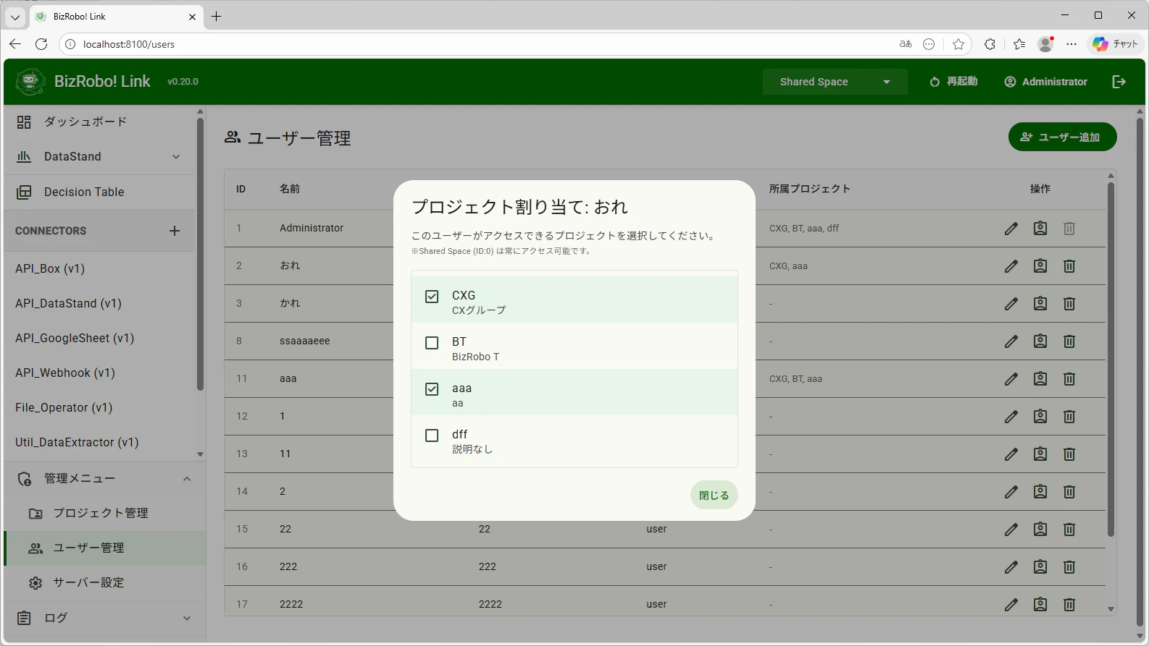This screenshot has width=1149, height=646.
Task: Click the user table vertical scrollbar
Action: (1111, 358)
